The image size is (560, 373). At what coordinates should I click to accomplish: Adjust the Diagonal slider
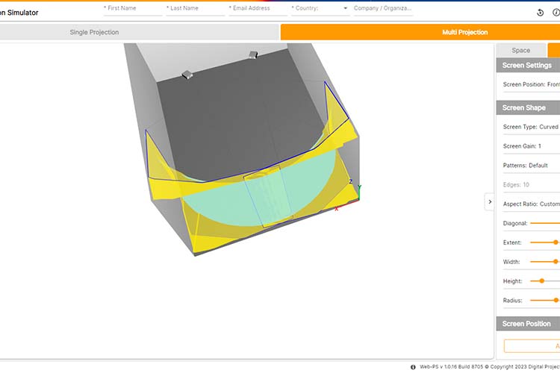point(545,224)
